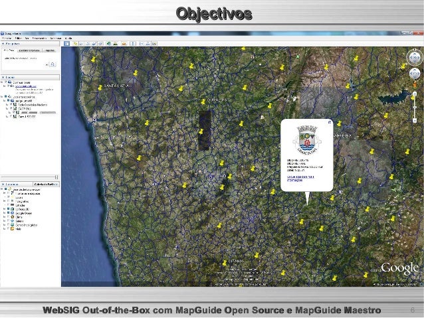Viewport: 424px width, 318px height.
Task: Toggle the Locais temporários checkbox
Action: (6, 97)
